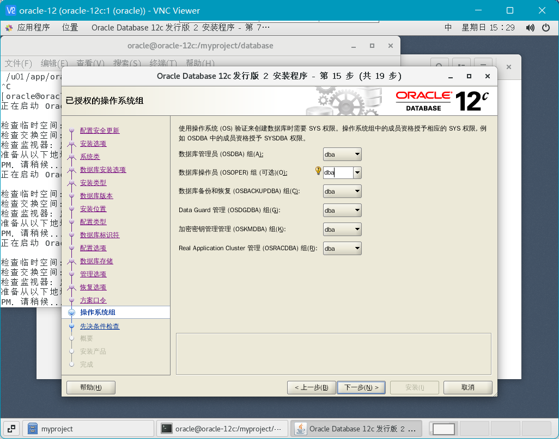This screenshot has width=559, height=439.
Task: Open the OSOPER group dropdown arrow
Action: pyautogui.click(x=357, y=172)
